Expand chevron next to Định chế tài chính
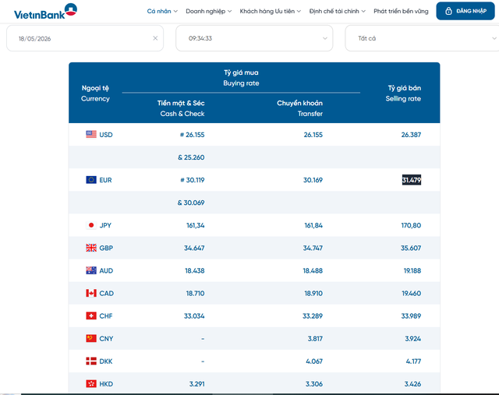 point(363,12)
